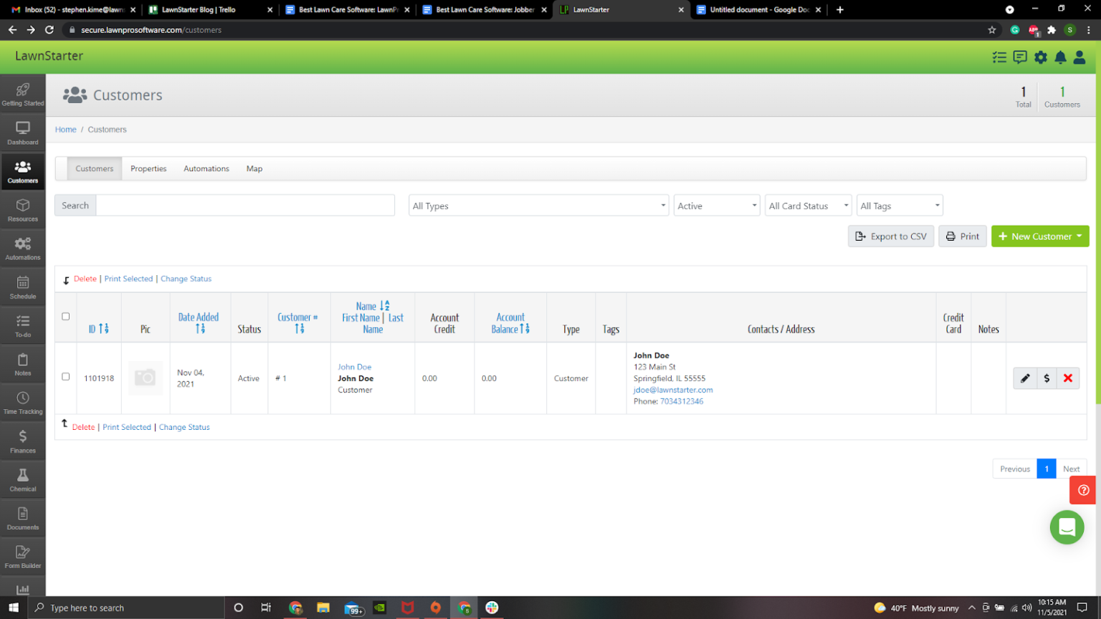
Task: Switch to the Map tab
Action: point(254,168)
